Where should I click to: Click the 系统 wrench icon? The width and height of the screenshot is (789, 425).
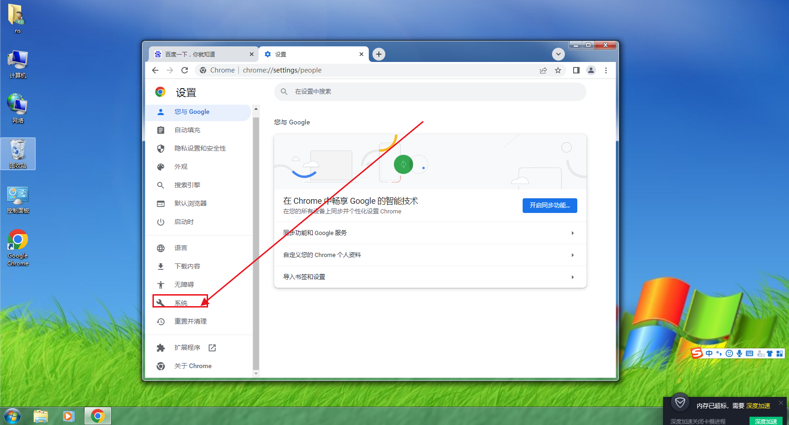(161, 303)
